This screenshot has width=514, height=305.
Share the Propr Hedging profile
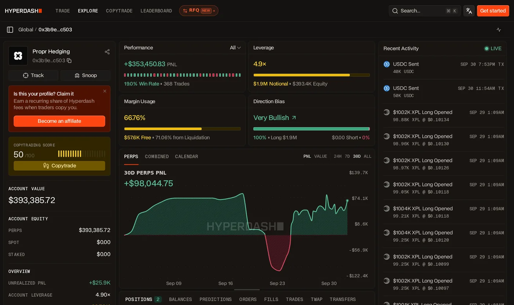(x=107, y=52)
